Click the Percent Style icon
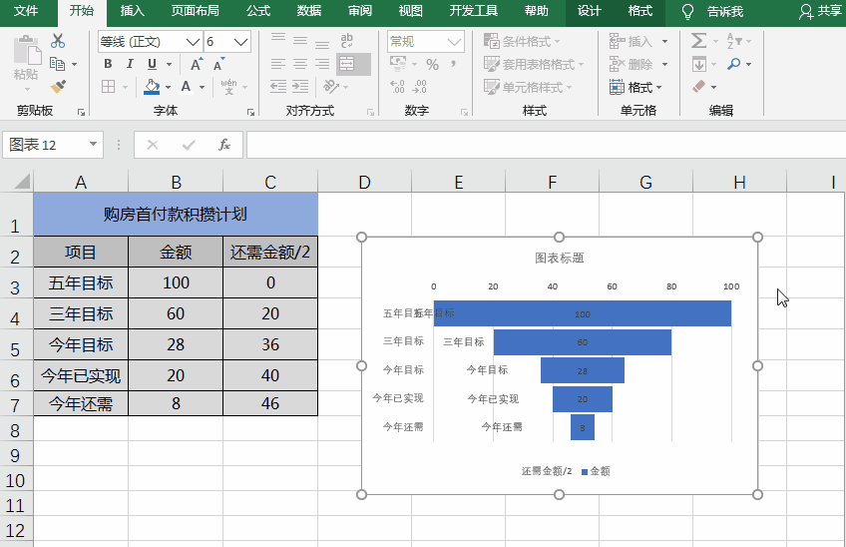 click(432, 64)
